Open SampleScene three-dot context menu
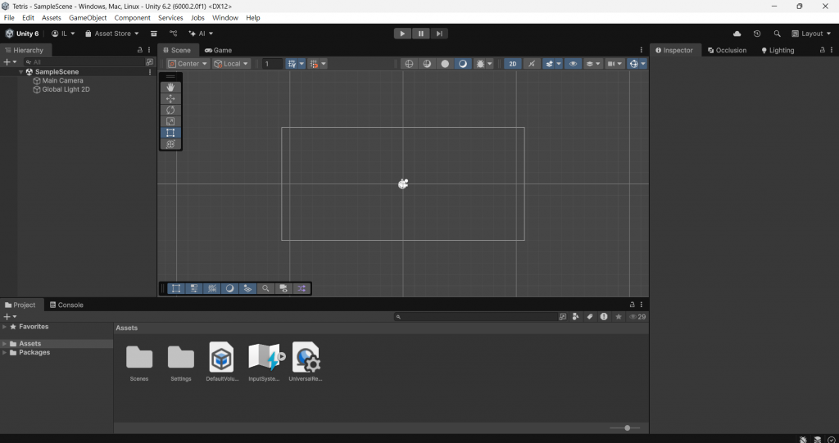 pyautogui.click(x=150, y=72)
